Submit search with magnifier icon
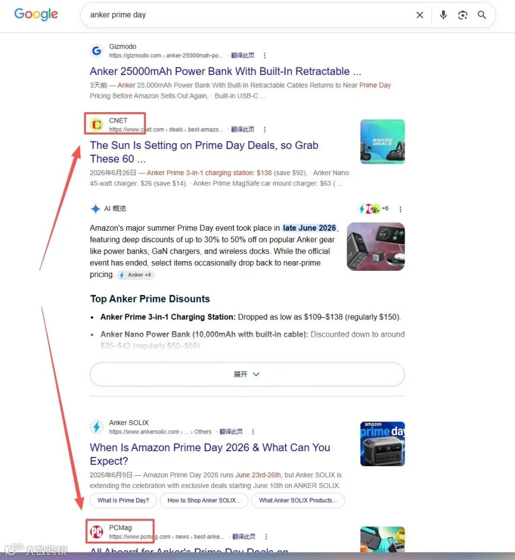 click(482, 15)
